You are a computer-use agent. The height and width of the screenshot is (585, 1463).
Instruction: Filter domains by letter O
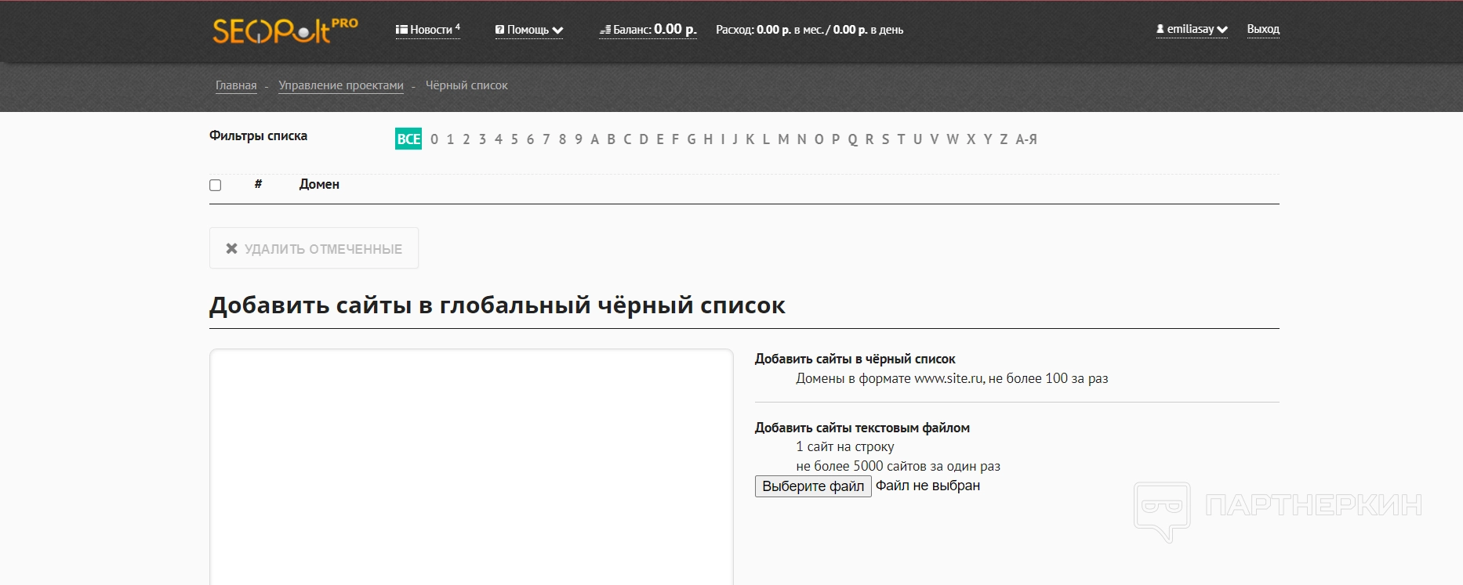click(x=819, y=139)
